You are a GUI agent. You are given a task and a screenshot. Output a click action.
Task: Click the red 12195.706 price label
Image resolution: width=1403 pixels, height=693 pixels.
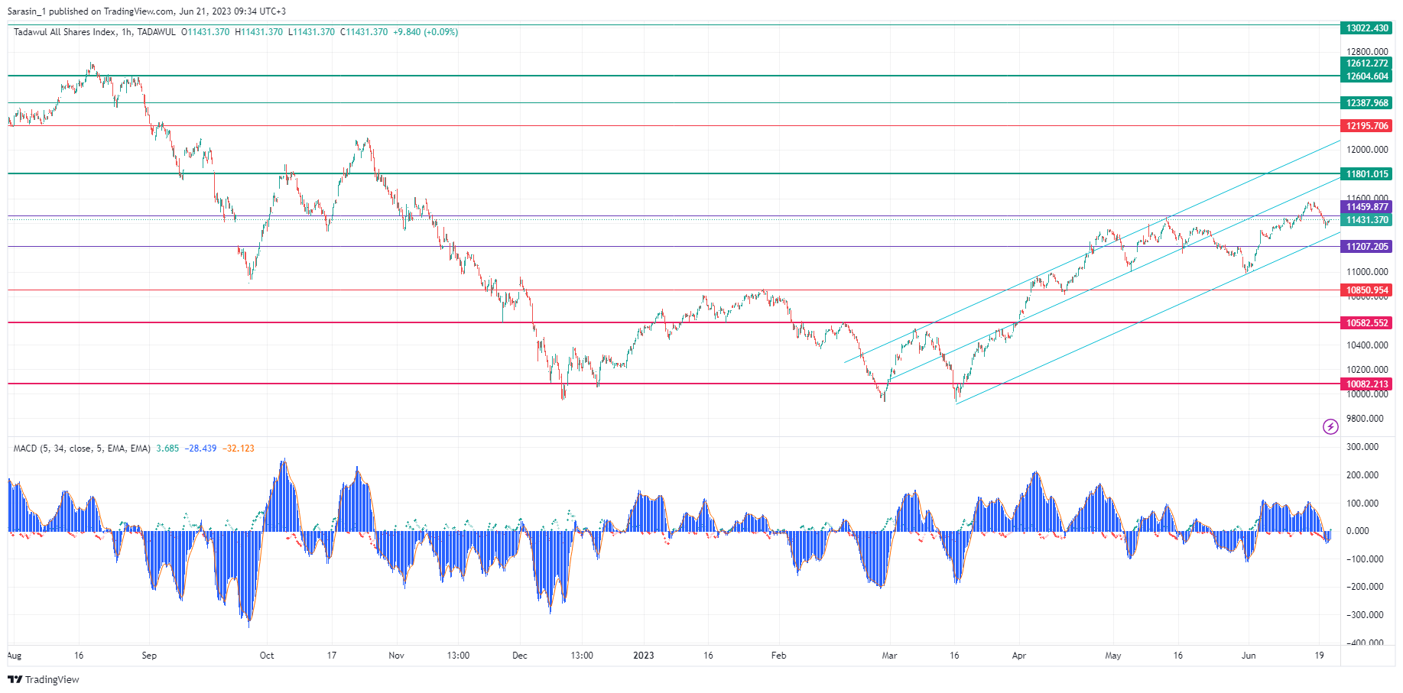(x=1367, y=126)
